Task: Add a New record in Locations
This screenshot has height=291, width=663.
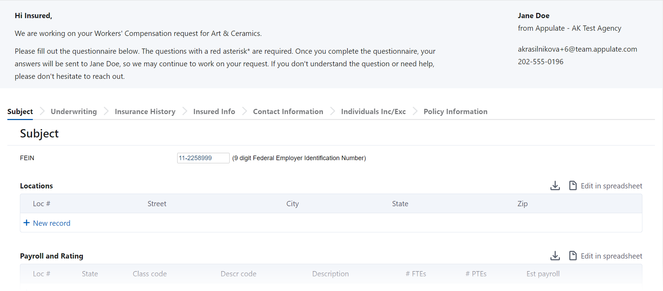Action: click(51, 223)
